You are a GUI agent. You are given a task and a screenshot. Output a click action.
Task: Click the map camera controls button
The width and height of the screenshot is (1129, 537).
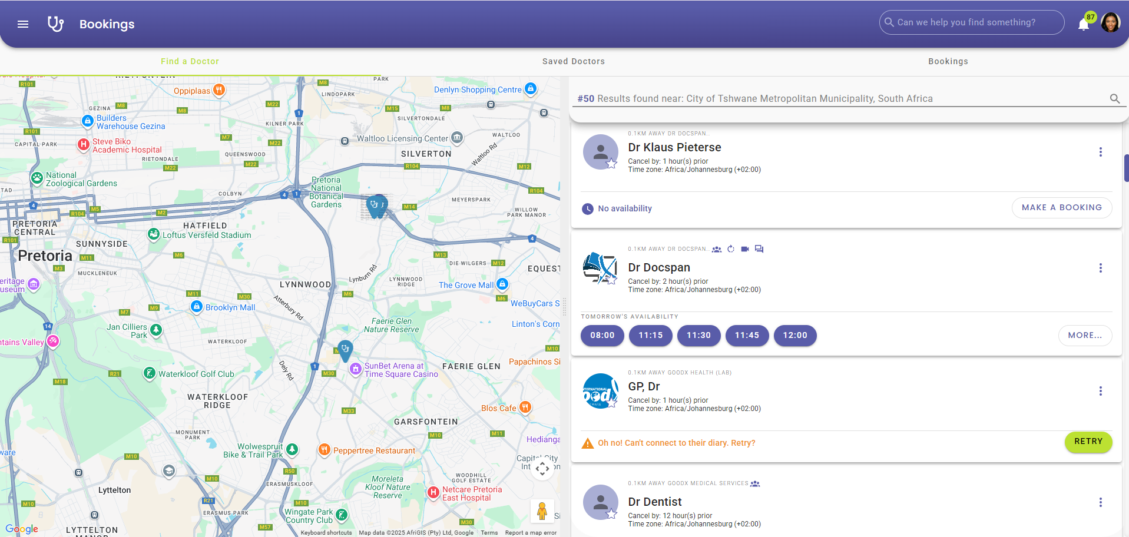542,469
